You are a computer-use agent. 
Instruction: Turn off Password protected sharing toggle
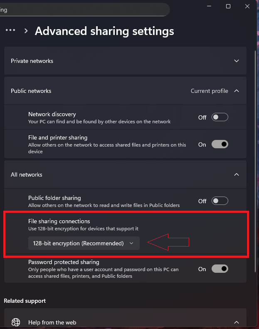220,269
